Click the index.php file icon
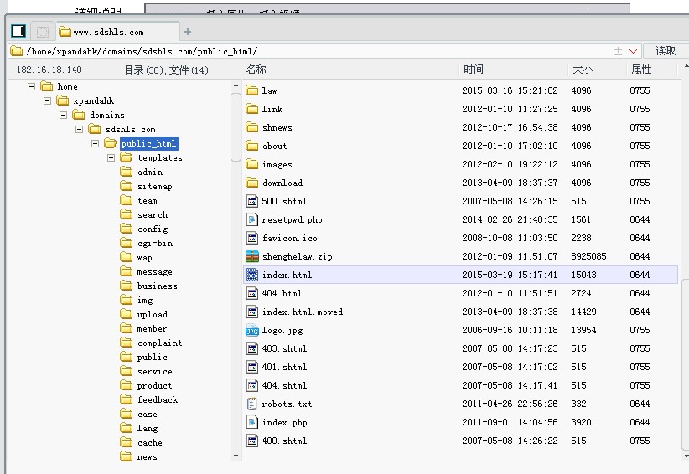 click(x=251, y=422)
